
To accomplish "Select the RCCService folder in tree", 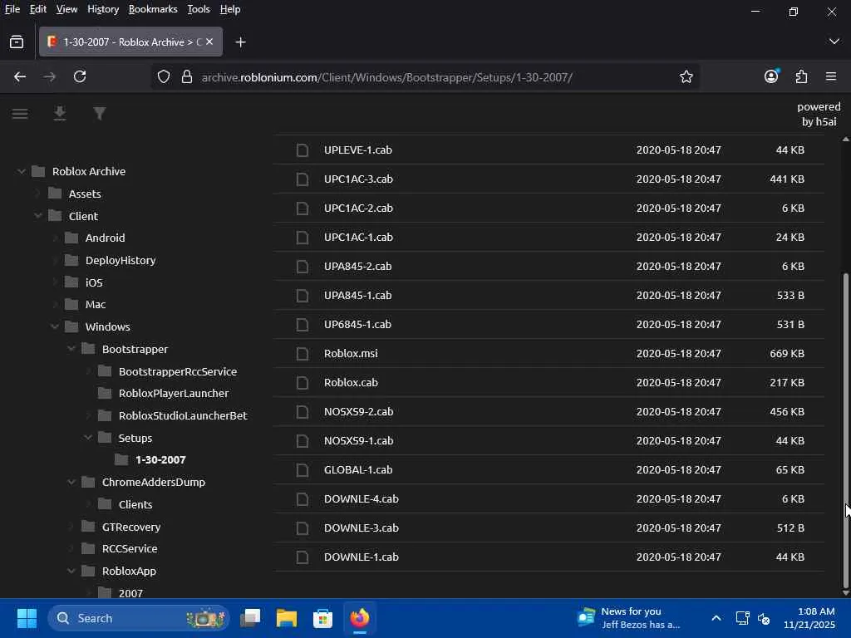I will click(129, 548).
